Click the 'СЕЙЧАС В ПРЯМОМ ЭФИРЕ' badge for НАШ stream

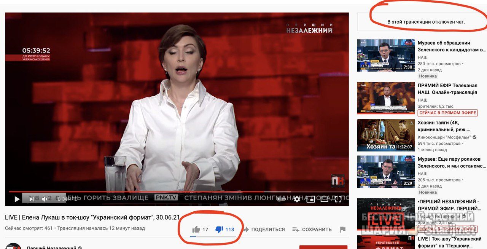[x=447, y=113]
